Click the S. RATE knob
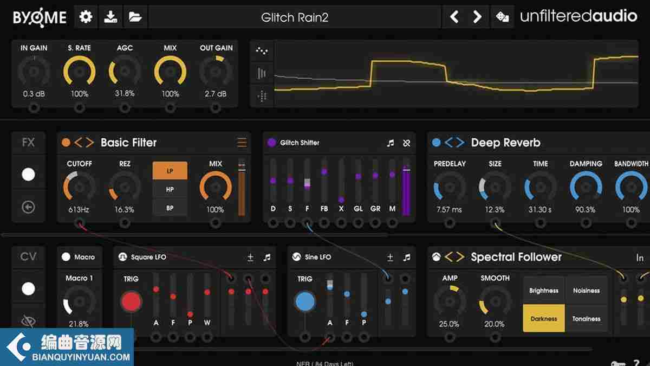The height and width of the screenshot is (366, 650). (x=80, y=72)
